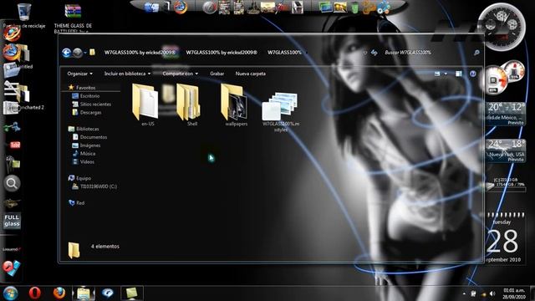
Task: Select the en-US folder
Action: coord(147,105)
